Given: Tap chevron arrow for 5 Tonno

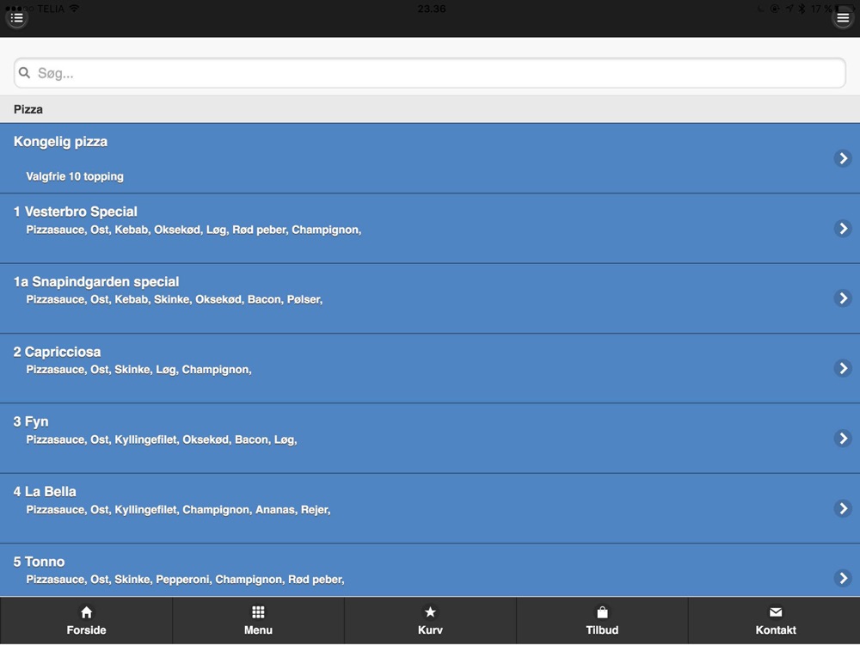Looking at the screenshot, I should coord(843,578).
